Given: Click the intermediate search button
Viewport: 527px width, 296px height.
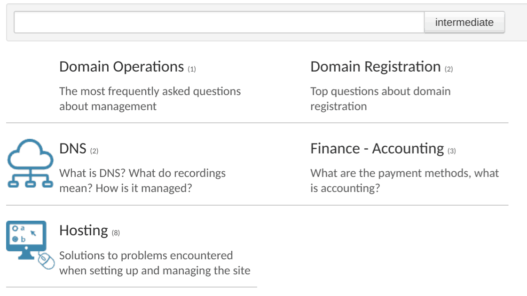Looking at the screenshot, I should click(x=464, y=22).
